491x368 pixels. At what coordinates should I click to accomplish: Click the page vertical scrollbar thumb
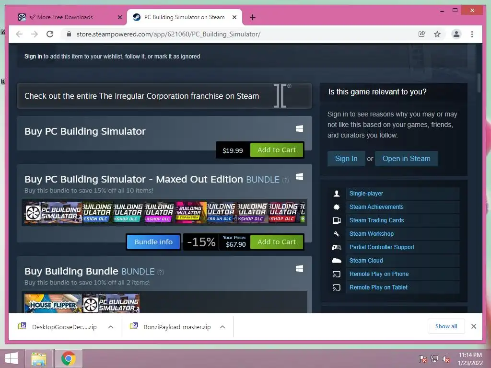click(x=479, y=82)
